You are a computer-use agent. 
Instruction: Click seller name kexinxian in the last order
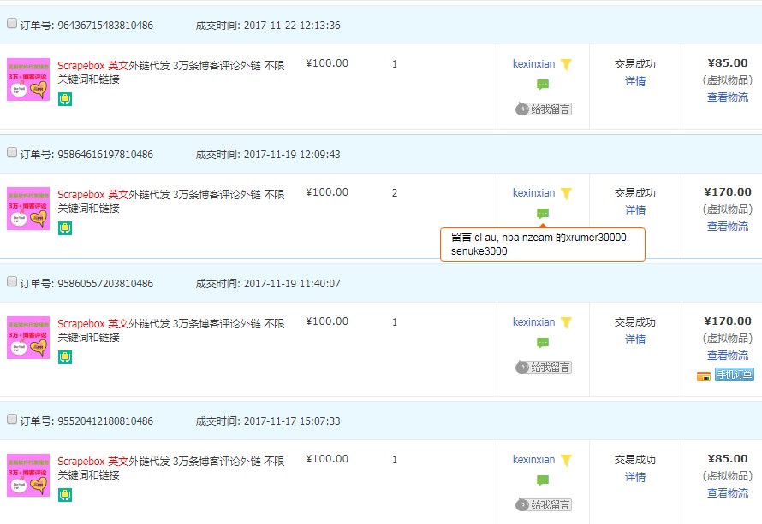tap(534, 458)
